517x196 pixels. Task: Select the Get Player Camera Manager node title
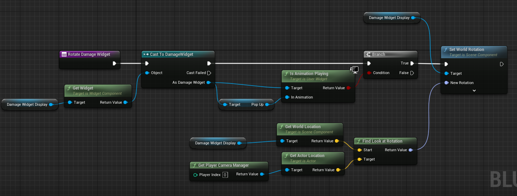click(223, 165)
